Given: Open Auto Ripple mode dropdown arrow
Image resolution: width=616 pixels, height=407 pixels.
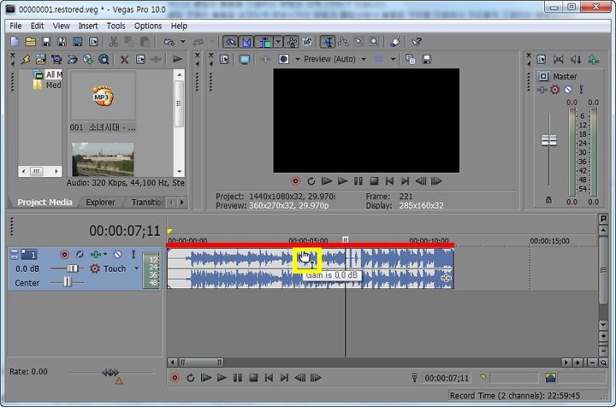Looking at the screenshot, I should (278, 42).
